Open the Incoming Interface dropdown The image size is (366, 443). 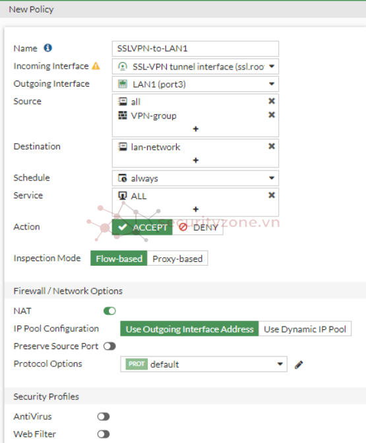[x=195, y=67]
